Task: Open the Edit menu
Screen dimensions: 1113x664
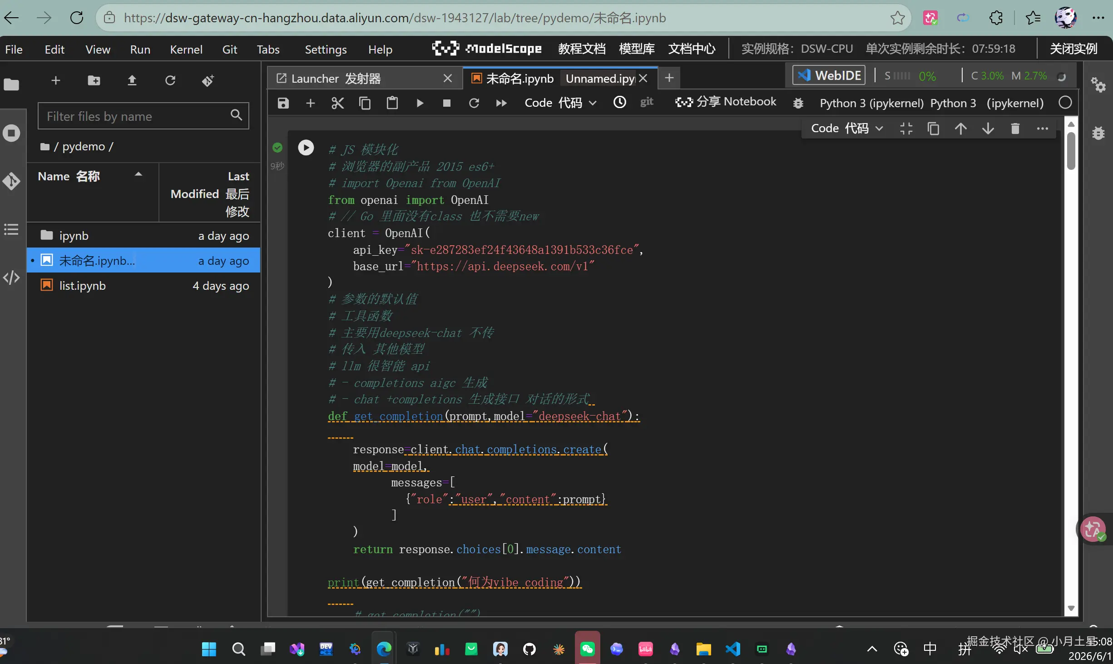Action: 54,49
